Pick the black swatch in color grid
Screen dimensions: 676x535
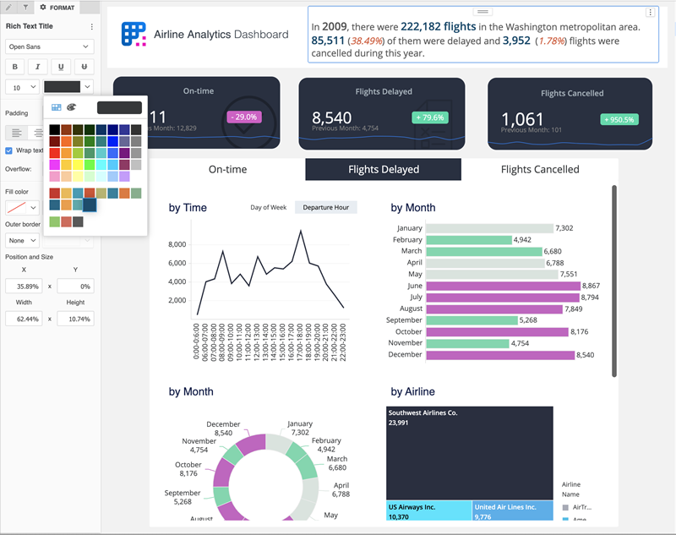point(55,129)
